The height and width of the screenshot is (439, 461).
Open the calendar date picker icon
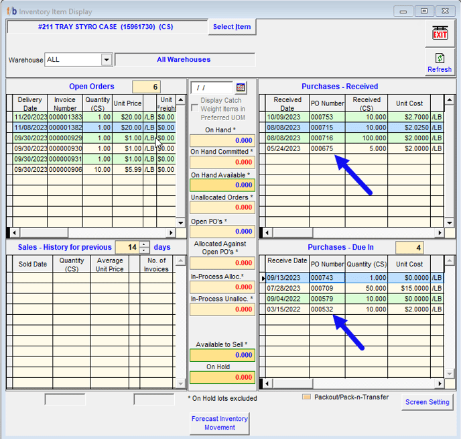click(x=240, y=87)
